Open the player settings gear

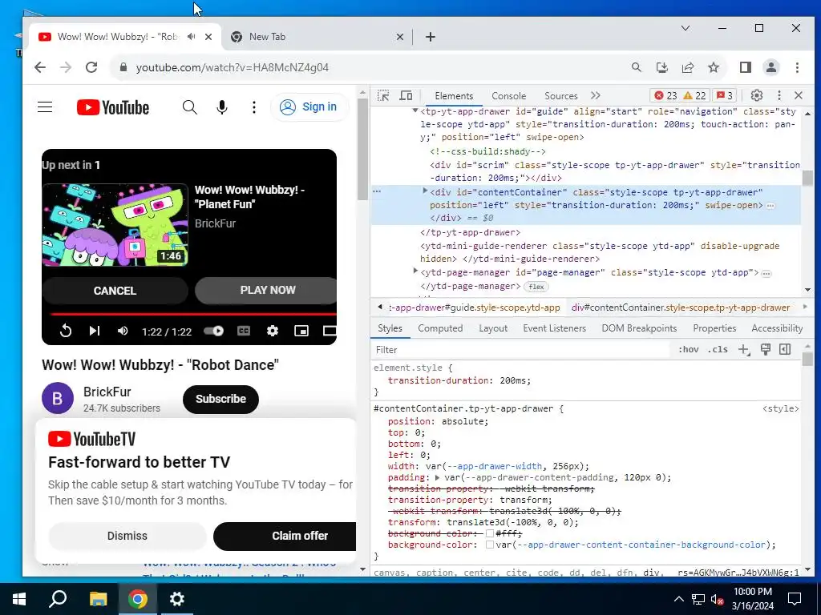pyautogui.click(x=273, y=331)
